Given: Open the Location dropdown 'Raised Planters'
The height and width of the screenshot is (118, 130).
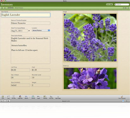Looking at the screenshot, I should (x=41, y=30).
